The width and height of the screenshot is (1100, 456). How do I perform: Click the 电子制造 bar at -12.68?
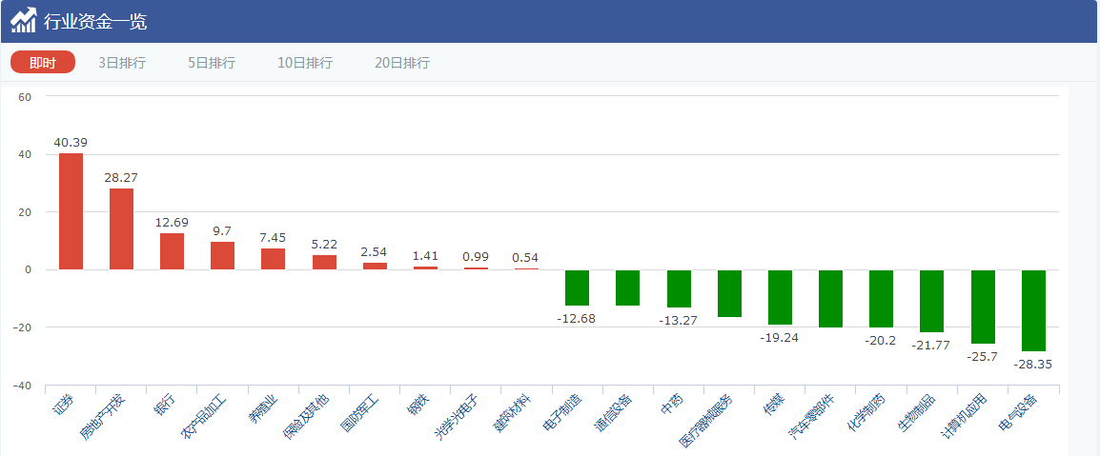577,287
